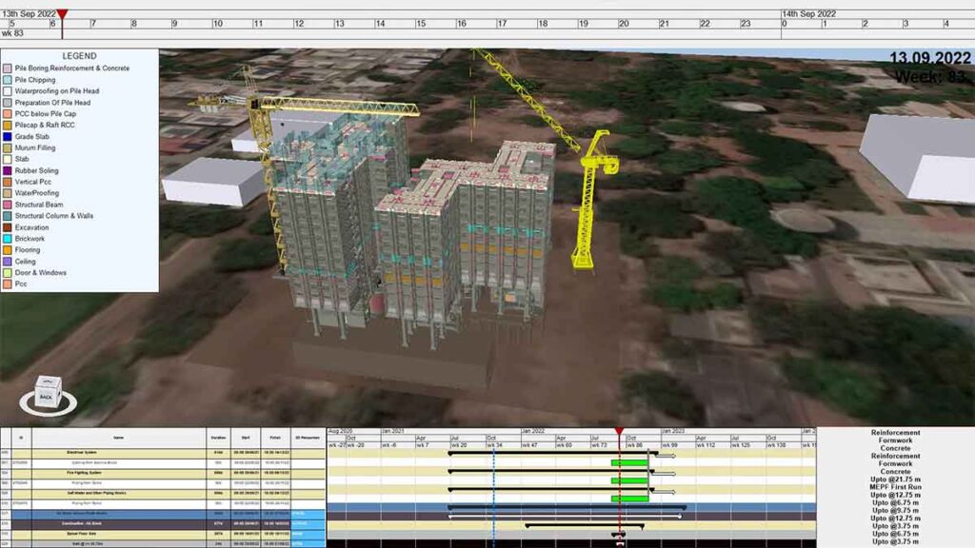This screenshot has width=975, height=548.
Task: Click the Preparation Of Pile Head legend label
Action: [52, 103]
